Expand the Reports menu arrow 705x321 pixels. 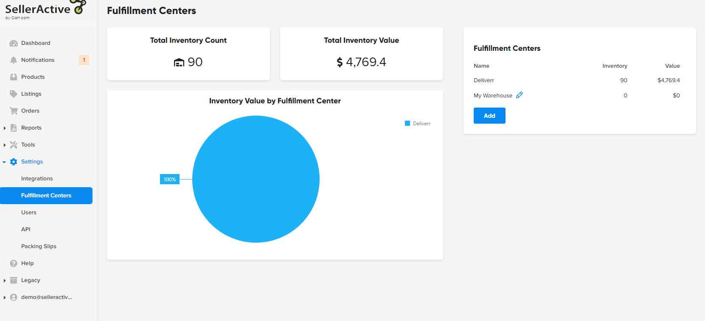[5, 128]
